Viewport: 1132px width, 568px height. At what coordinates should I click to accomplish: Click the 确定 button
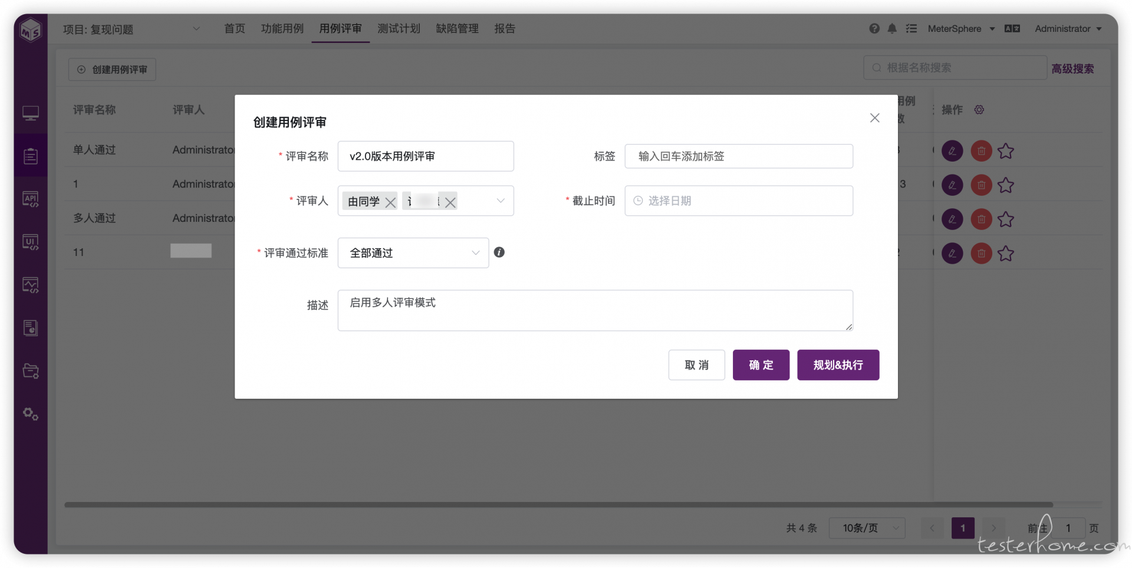pos(761,365)
